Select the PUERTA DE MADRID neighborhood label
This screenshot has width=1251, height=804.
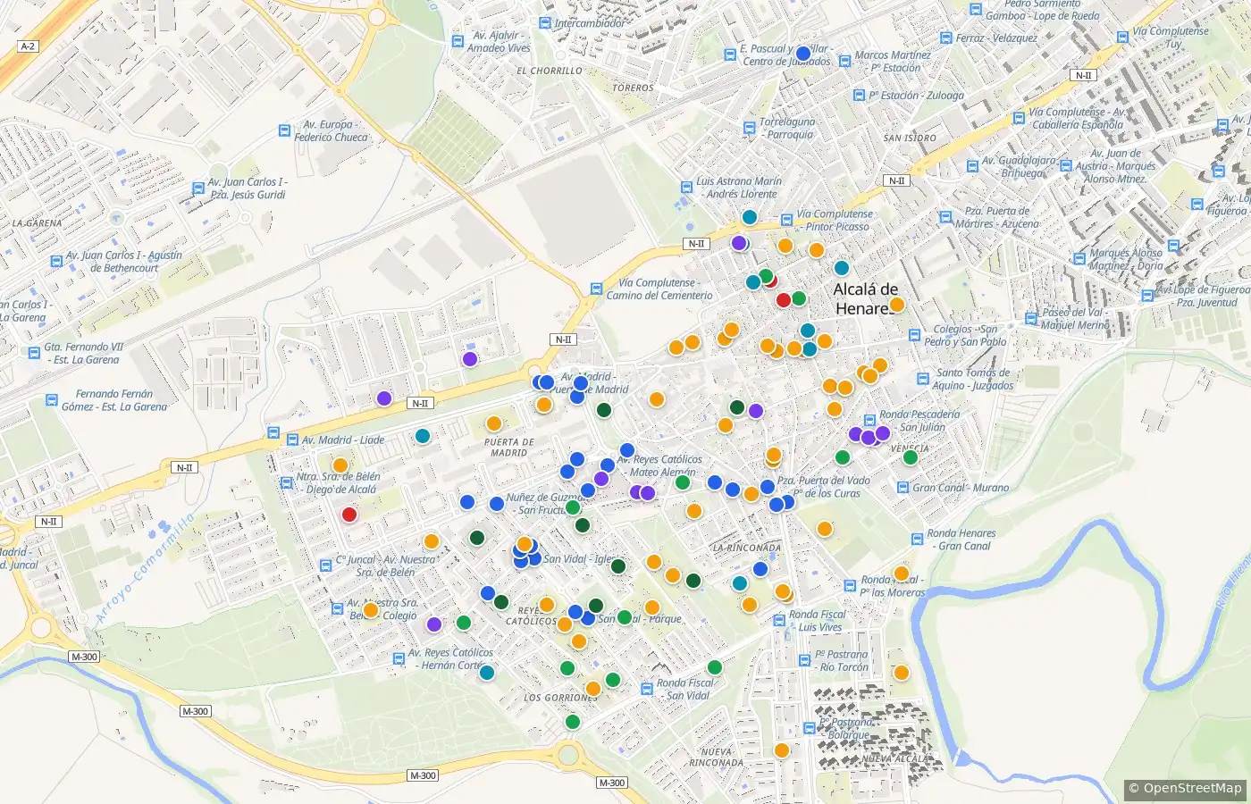[x=509, y=448]
